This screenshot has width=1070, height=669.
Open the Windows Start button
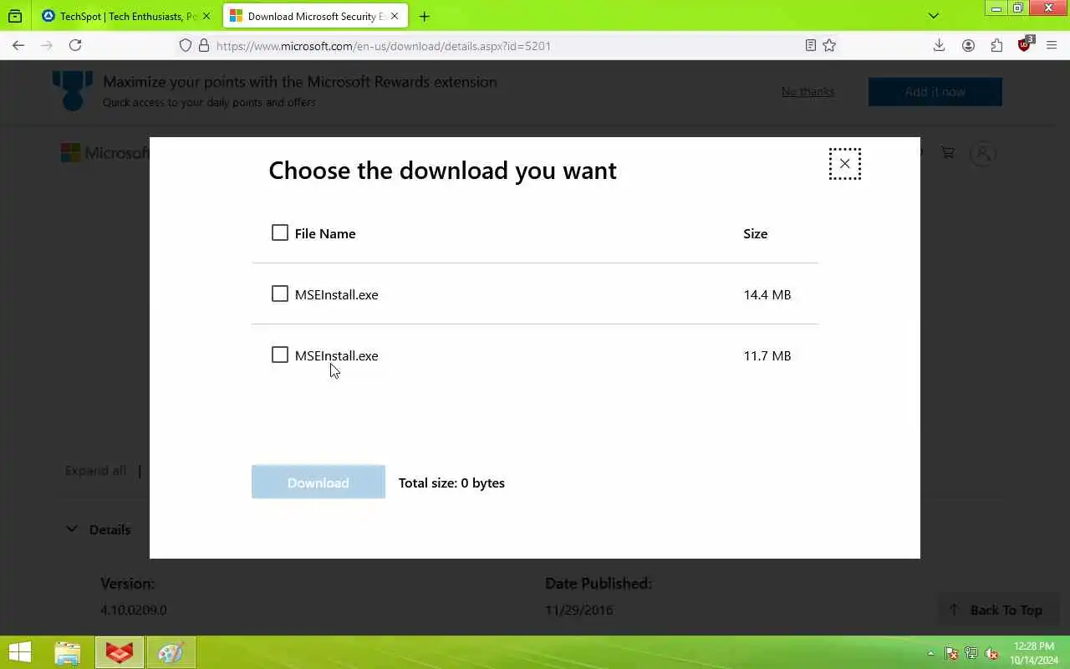click(x=20, y=652)
